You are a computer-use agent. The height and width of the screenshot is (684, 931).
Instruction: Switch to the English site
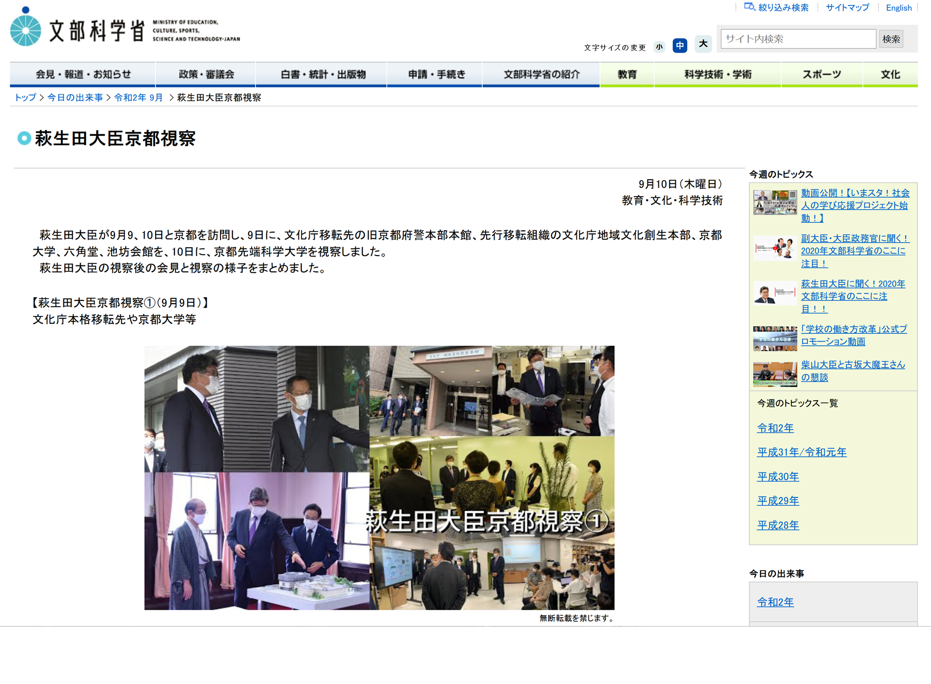(x=898, y=7)
